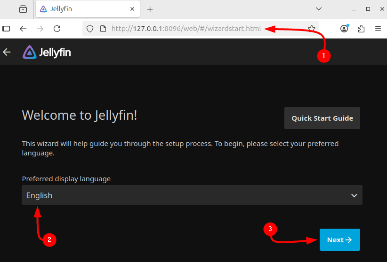Toggle the browser sidebar

coord(7,29)
